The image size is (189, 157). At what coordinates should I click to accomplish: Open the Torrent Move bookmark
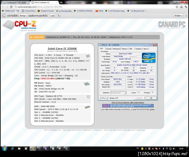[29, 11]
